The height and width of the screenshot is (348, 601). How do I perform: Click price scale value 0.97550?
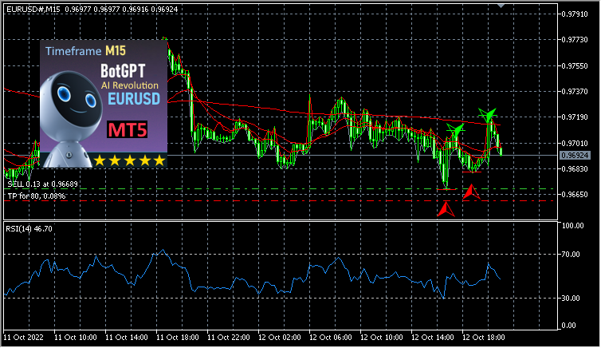pos(575,66)
